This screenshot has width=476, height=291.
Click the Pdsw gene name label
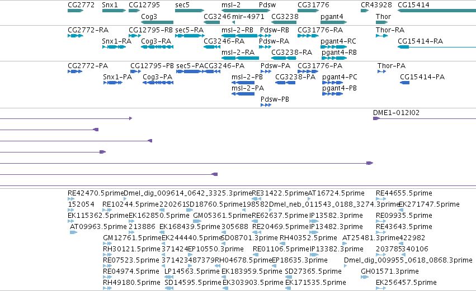point(267,5)
